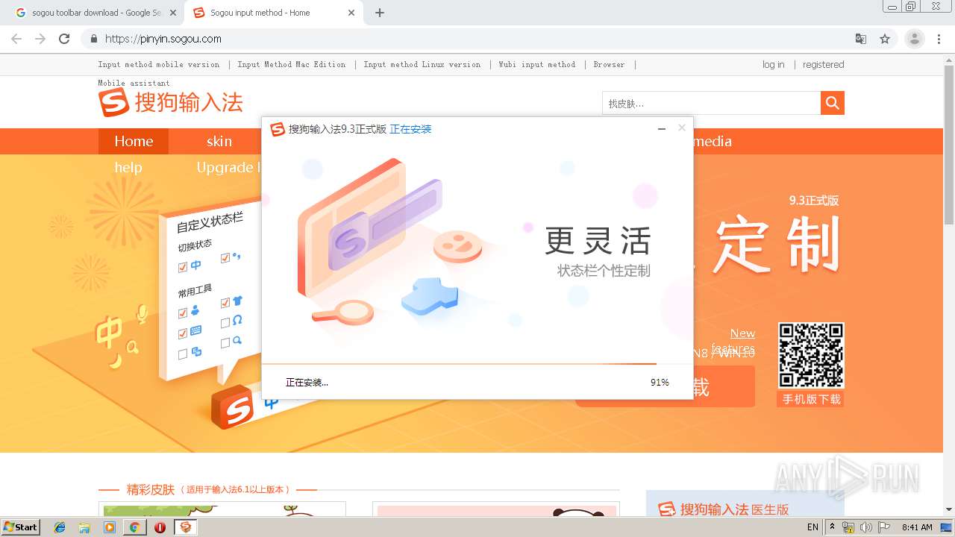Open Chrome's three-dot menu
The height and width of the screenshot is (537, 955).
click(939, 39)
